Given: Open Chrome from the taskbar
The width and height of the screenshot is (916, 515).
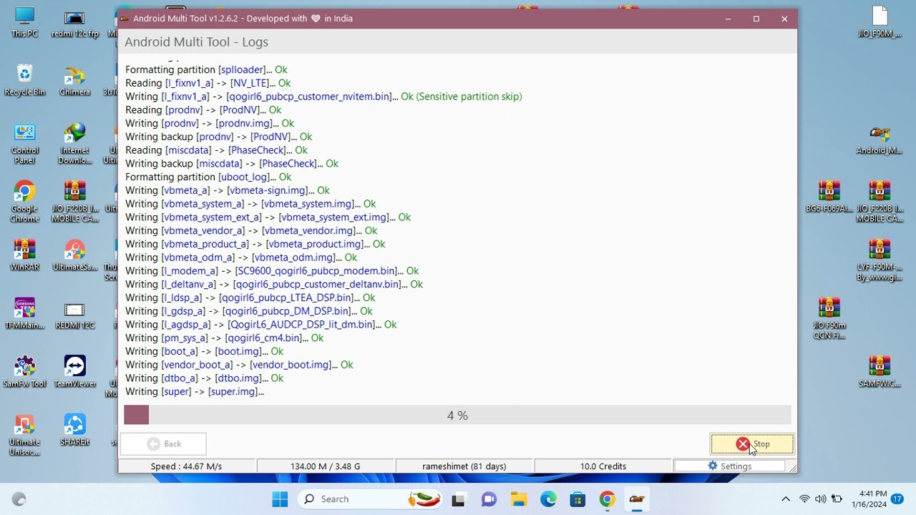Looking at the screenshot, I should coord(607,499).
